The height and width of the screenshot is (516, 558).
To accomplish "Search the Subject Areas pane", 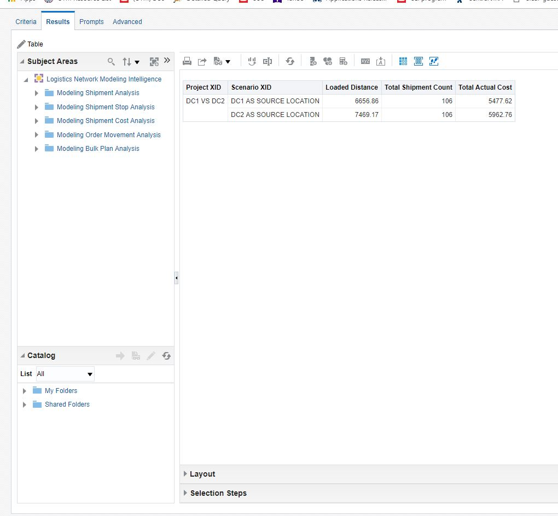I will coord(111,62).
